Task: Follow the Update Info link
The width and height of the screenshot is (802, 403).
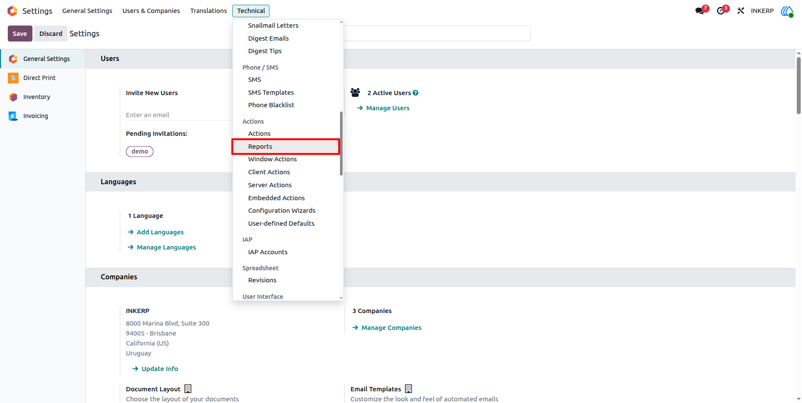Action: [x=155, y=369]
